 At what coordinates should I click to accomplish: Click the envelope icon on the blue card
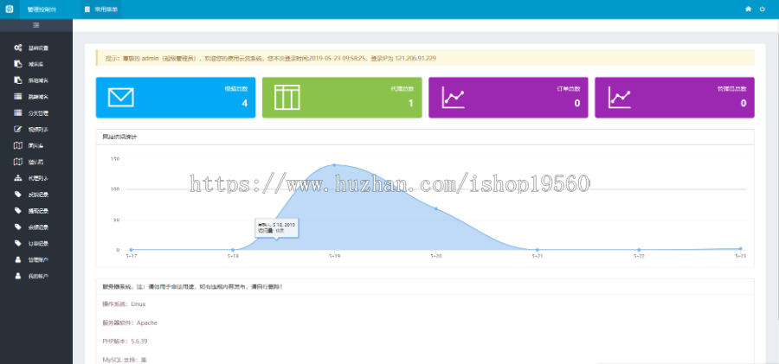(x=120, y=97)
